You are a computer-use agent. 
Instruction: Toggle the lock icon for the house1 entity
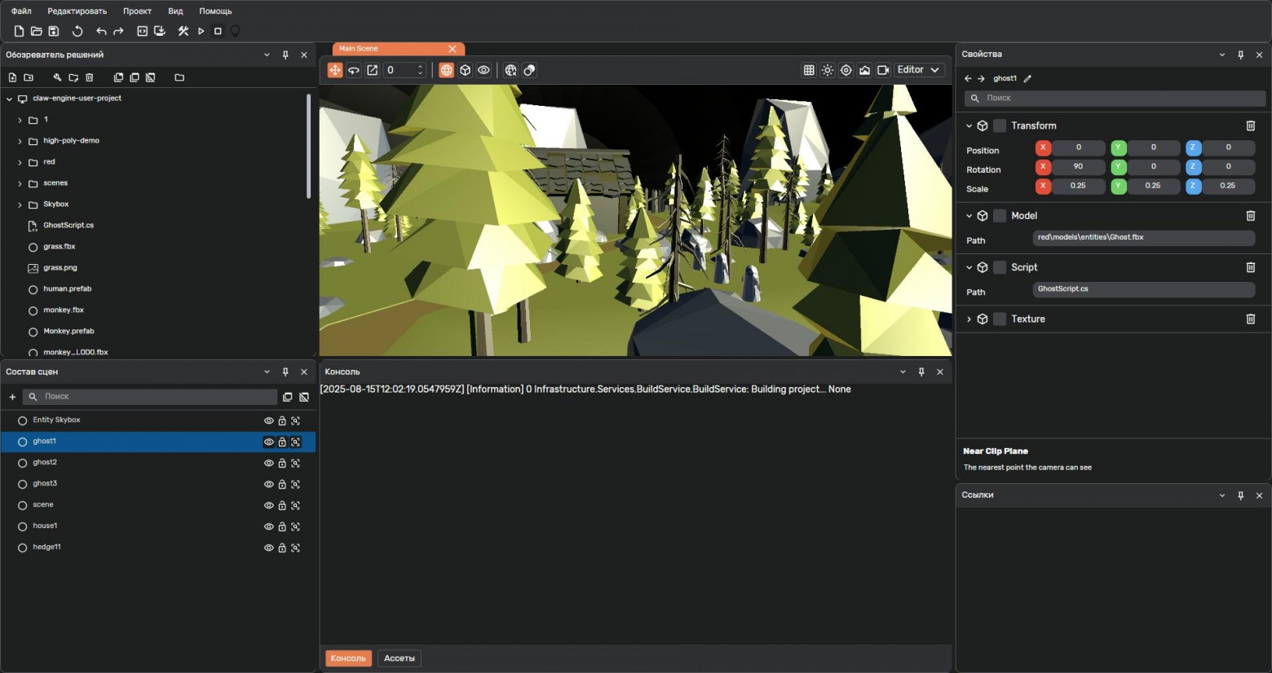pyautogui.click(x=282, y=526)
